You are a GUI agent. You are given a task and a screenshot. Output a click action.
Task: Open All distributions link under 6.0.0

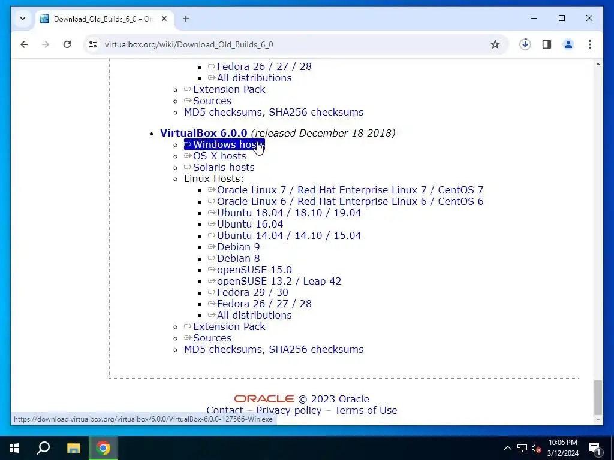click(250, 315)
